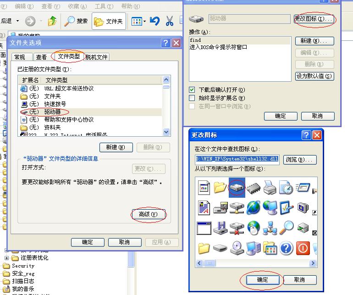Enable 始终显示扩展名 checkbox

pyautogui.click(x=192, y=98)
